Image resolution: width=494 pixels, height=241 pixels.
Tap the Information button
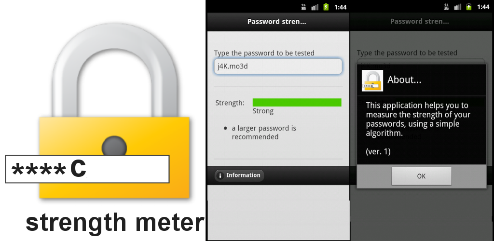(x=239, y=175)
